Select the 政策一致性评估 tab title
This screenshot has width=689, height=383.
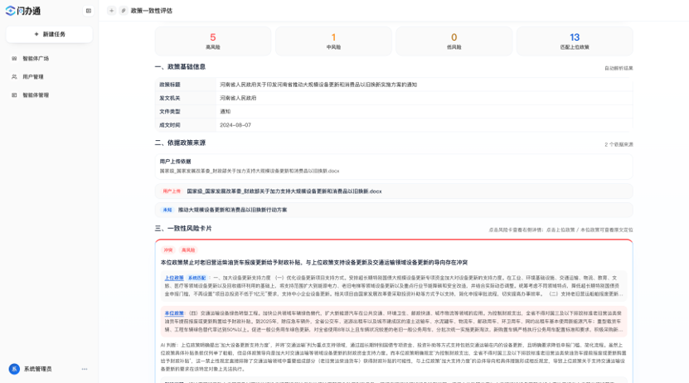pos(152,11)
